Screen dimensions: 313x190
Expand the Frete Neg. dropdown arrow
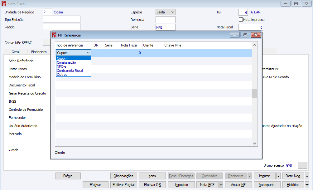tap(307, 176)
